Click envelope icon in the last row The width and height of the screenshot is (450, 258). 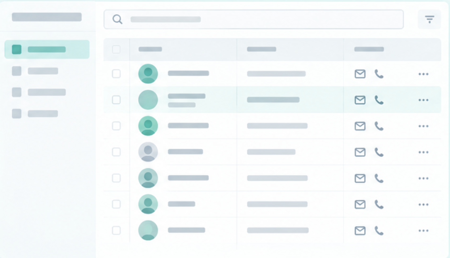tap(360, 231)
